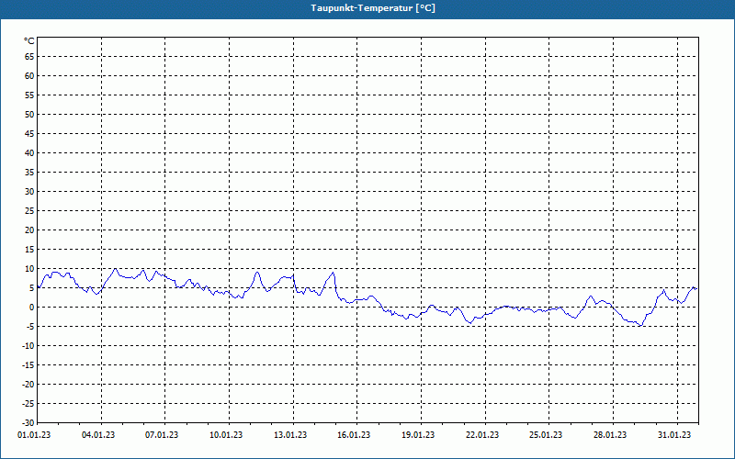Click the 40 value on the temperature axis
735x459 pixels.
point(29,153)
